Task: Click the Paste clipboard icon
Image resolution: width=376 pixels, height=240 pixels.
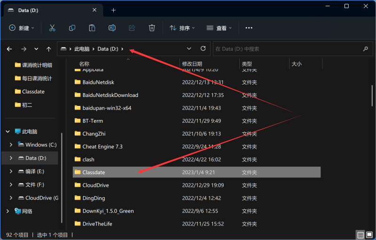Action: 92,28
